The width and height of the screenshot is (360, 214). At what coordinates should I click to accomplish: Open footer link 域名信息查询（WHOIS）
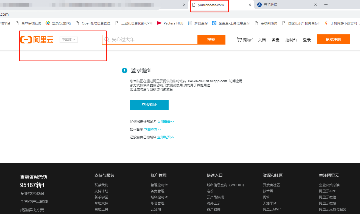[x=225, y=185]
